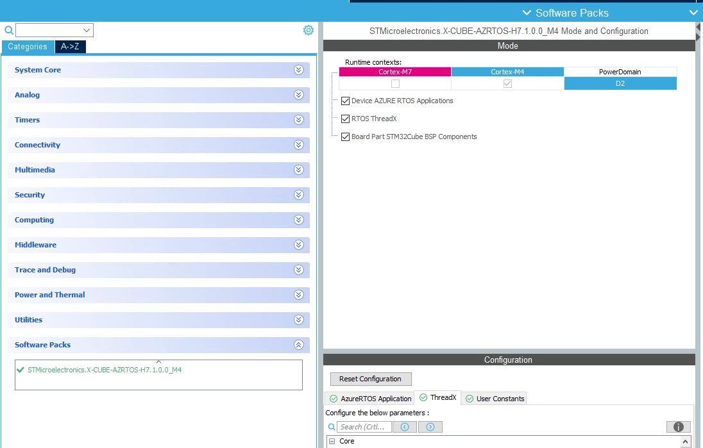Go to next search result arrow
This screenshot has height=448, width=703.
pyautogui.click(x=430, y=427)
